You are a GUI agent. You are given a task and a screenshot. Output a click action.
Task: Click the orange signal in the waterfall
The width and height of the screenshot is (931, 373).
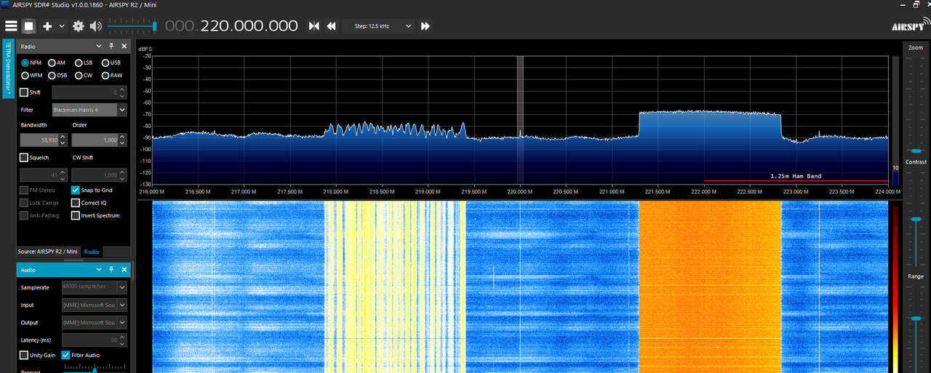[x=710, y=287]
